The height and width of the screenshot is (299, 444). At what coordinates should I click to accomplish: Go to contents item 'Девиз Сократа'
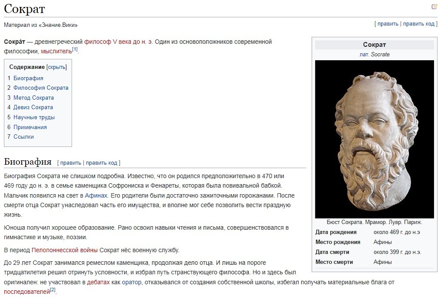coord(33,107)
